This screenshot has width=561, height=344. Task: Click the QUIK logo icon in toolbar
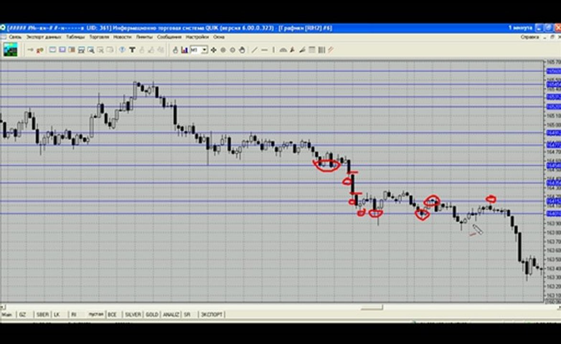click(x=10, y=50)
